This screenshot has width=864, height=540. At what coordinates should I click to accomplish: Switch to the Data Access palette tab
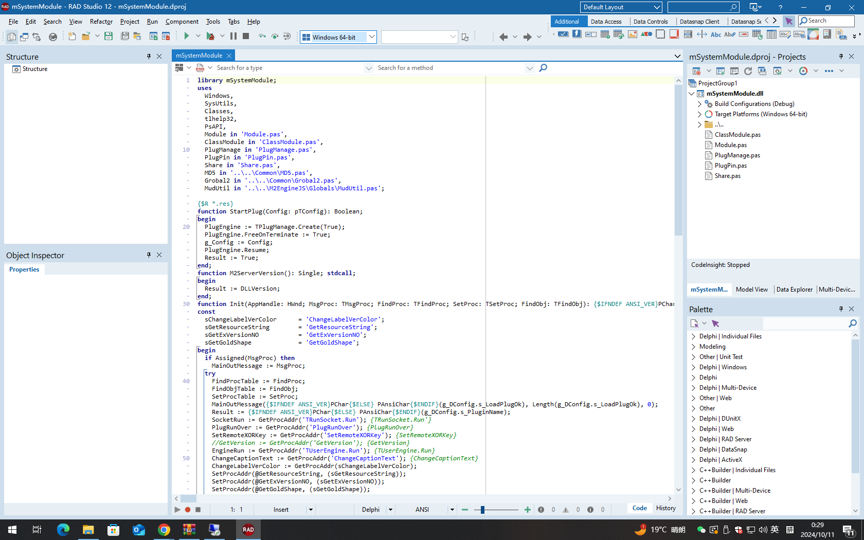606,22
